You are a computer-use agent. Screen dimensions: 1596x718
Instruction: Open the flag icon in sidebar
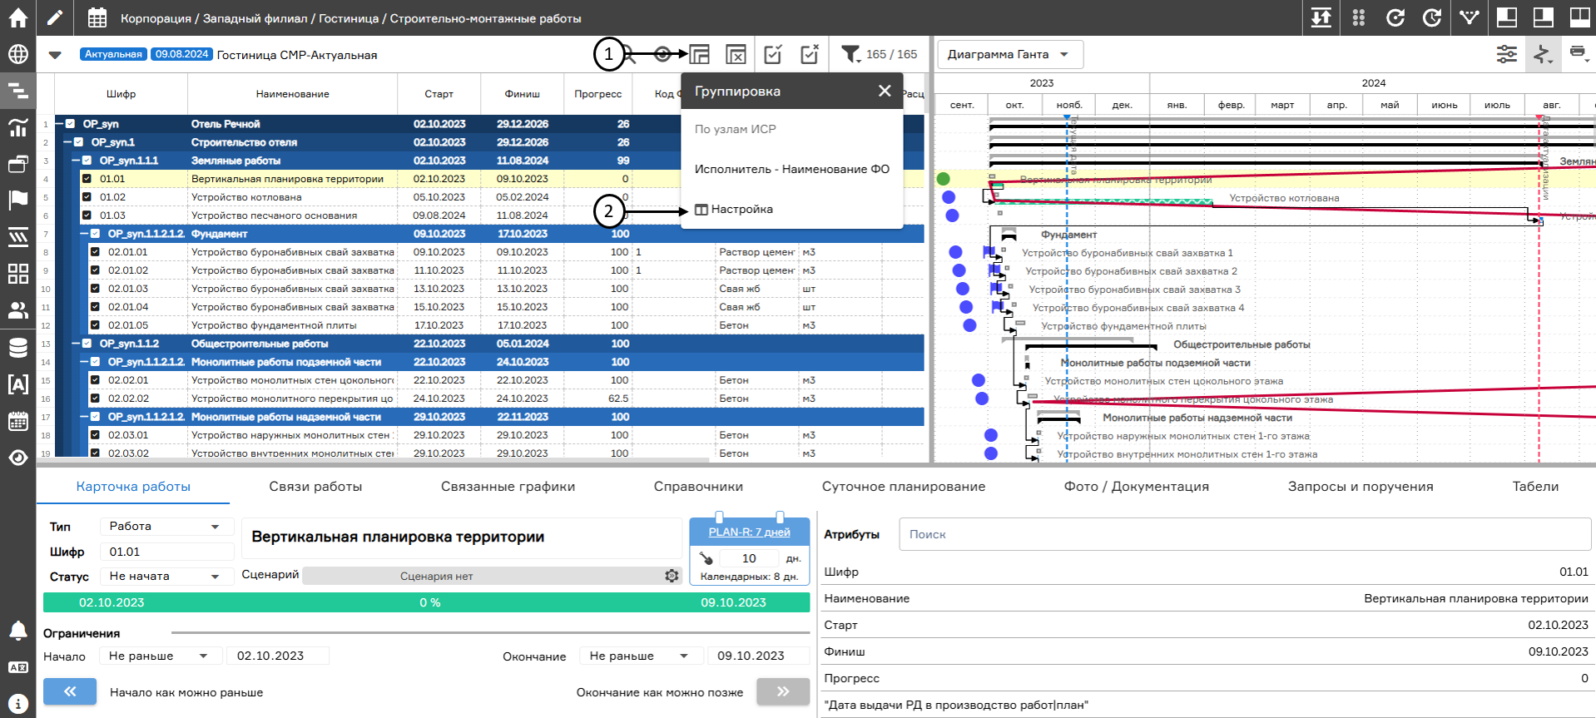(17, 201)
